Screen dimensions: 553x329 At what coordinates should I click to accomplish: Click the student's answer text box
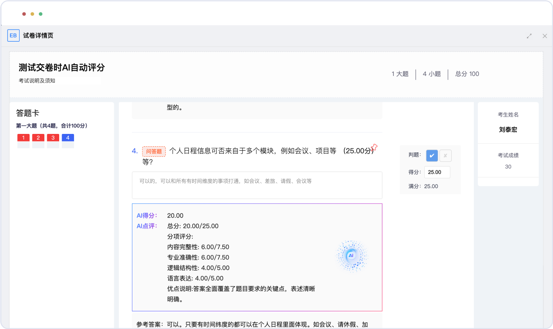click(257, 185)
